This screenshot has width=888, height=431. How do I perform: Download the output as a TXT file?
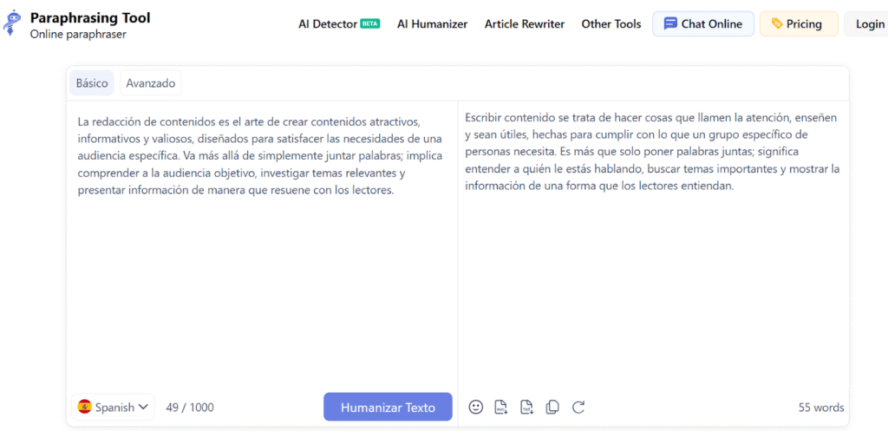tap(526, 407)
